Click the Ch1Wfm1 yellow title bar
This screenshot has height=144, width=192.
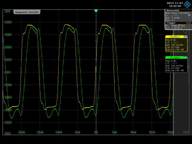click(x=175, y=37)
